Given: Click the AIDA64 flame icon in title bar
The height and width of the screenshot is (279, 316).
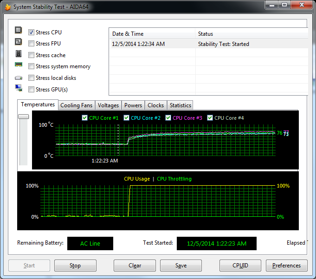Looking at the screenshot, I should (8, 7).
